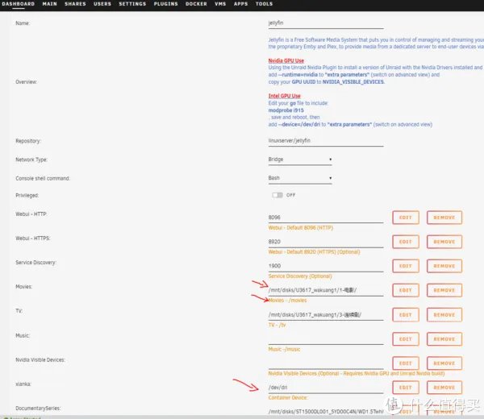484x419 pixels.
Task: Click the Movies path input field
Action: [x=325, y=290]
